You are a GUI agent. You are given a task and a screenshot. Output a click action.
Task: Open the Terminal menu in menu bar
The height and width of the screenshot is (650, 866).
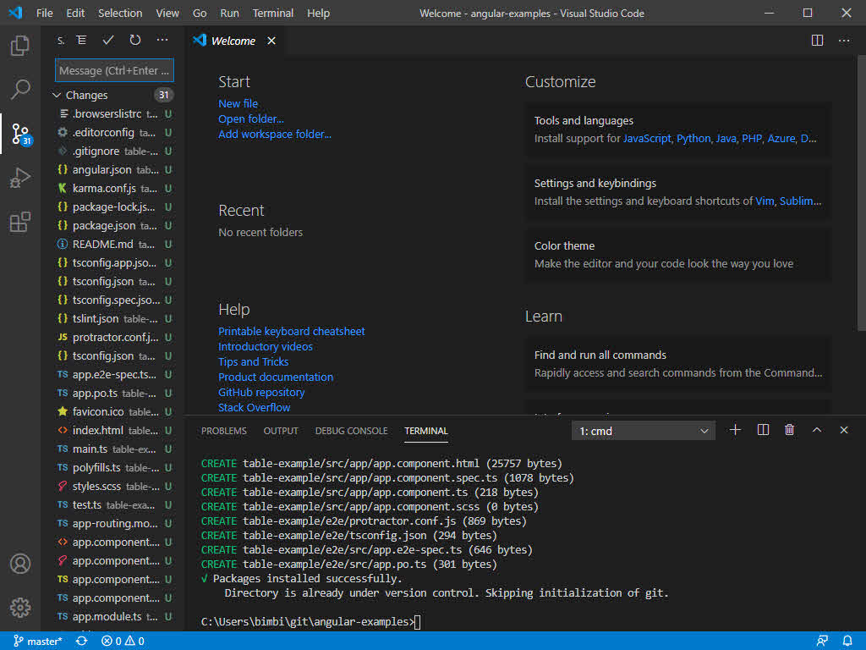point(273,14)
